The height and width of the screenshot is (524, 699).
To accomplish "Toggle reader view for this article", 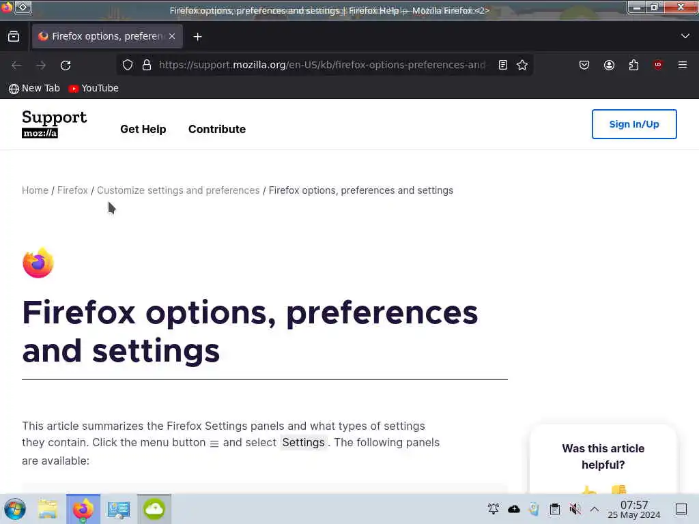I will coord(503,65).
